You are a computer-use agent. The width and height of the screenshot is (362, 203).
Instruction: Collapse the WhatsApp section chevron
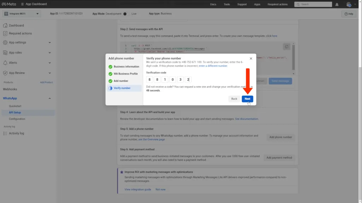point(49,98)
